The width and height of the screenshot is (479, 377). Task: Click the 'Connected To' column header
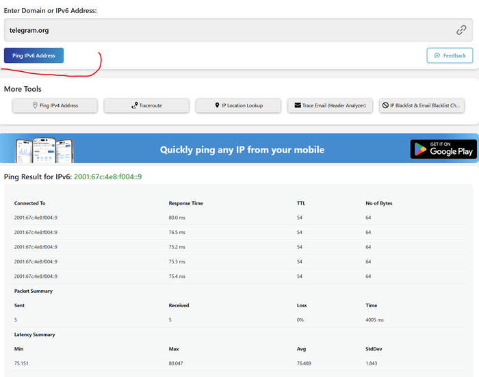(29, 203)
